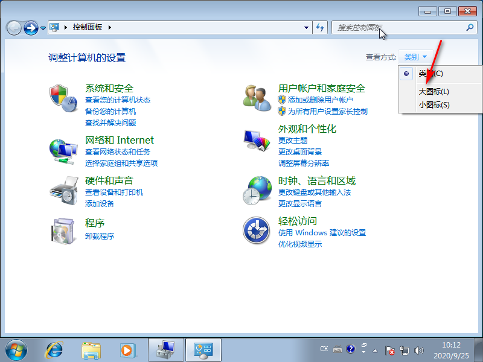Image resolution: width=483 pixels, height=362 pixels.
Task: Click the 卸载程序 link
Action: [x=100, y=236]
